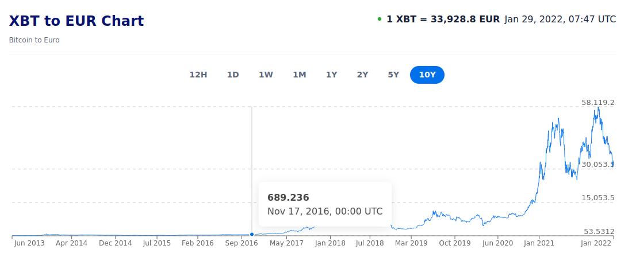Click the May 2017 x-axis label
This screenshot has height=261, width=632.
[x=286, y=243]
